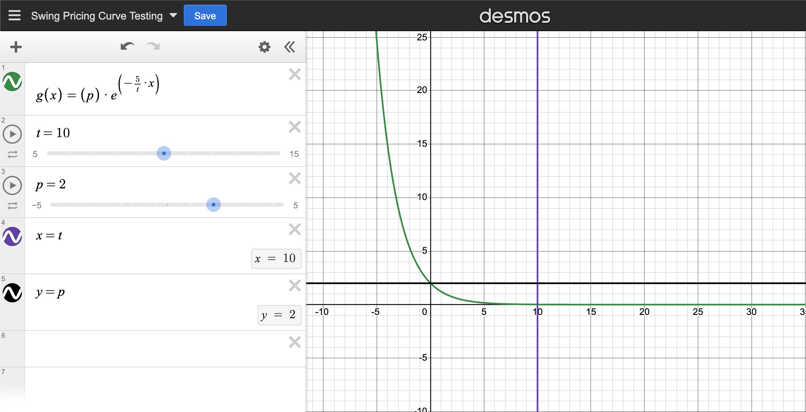Change the p slider animation loop mode
The height and width of the screenshot is (412, 806).
click(13, 206)
